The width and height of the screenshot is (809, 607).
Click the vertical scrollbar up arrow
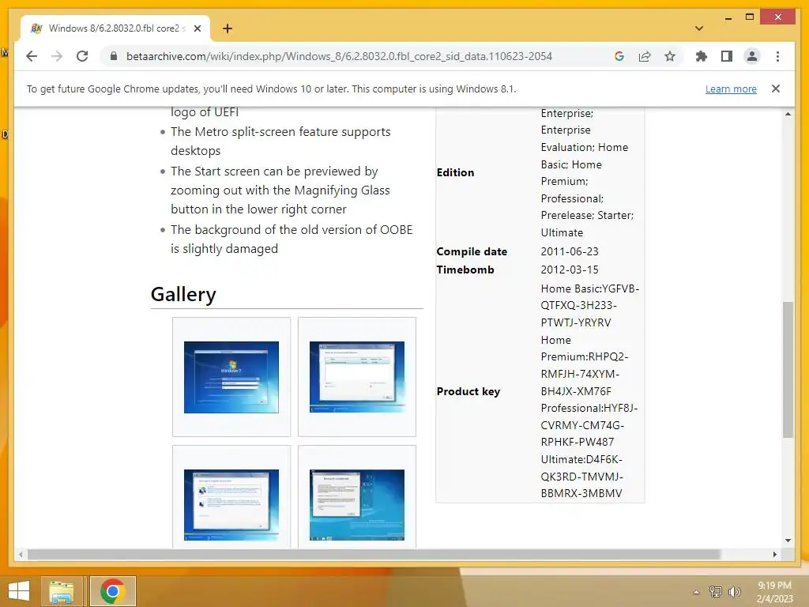pos(788,114)
